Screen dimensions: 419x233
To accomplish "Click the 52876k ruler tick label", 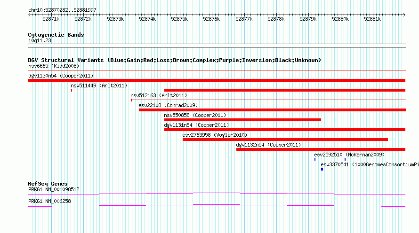I will coord(211,19).
